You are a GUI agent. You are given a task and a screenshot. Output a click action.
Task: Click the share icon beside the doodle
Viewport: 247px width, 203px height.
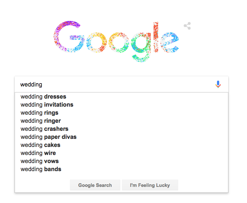(187, 26)
